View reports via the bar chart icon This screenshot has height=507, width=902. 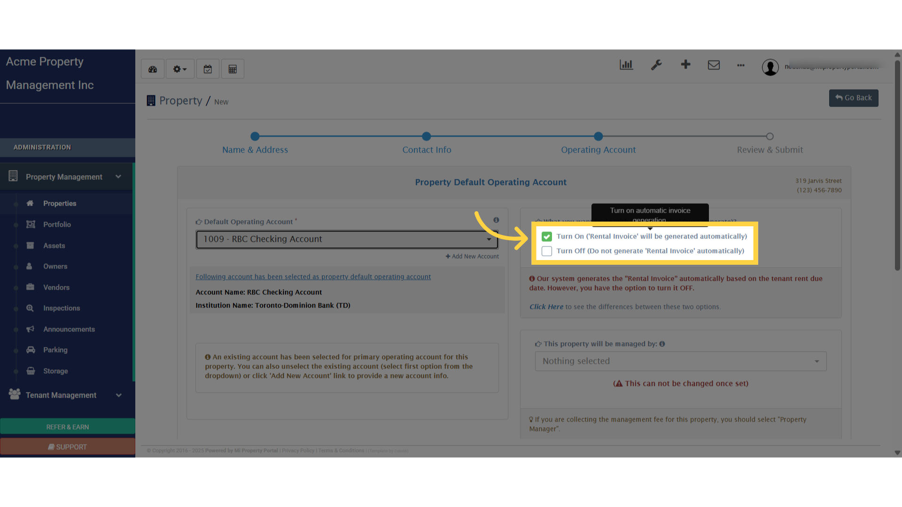(626, 65)
